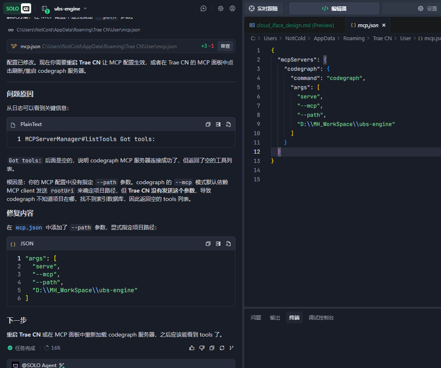Click the Roaming breadcrumb segment
The image size is (441, 368).
pyautogui.click(x=354, y=39)
